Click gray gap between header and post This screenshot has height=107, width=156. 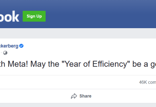coord(78,33)
